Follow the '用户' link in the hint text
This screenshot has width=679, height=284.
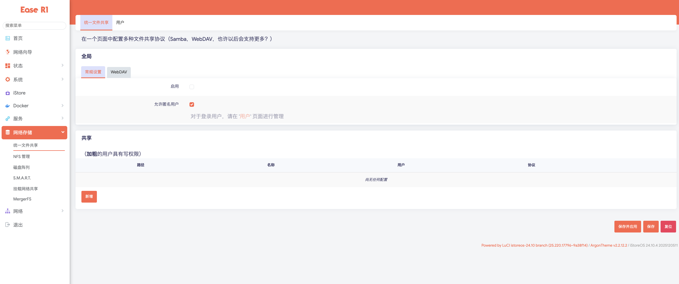click(x=245, y=116)
